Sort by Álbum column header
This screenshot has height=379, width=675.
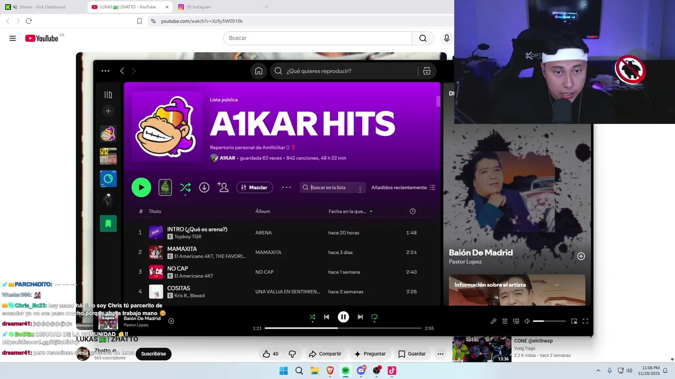[x=263, y=212]
